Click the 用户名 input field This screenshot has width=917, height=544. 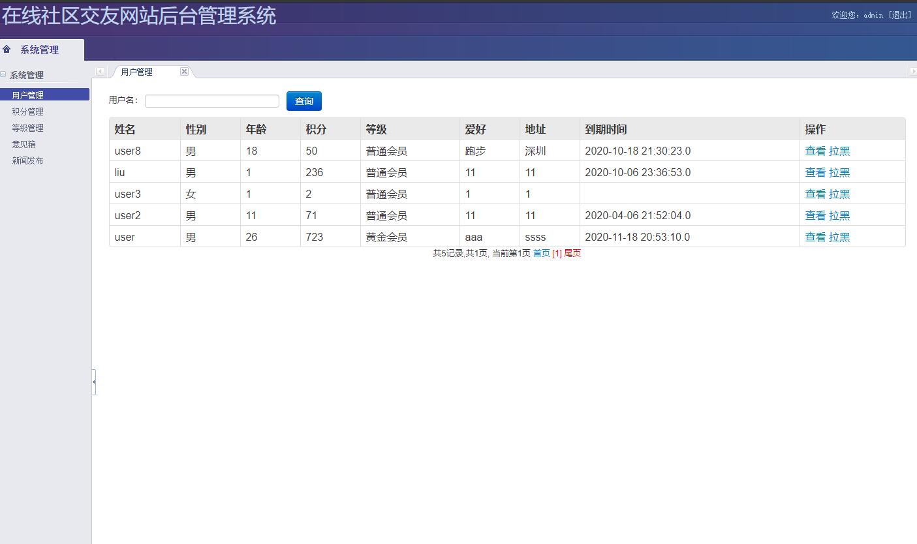tap(211, 100)
